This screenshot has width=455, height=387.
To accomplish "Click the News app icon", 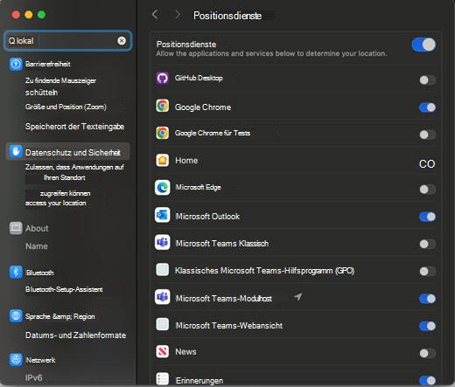I will [x=162, y=351].
